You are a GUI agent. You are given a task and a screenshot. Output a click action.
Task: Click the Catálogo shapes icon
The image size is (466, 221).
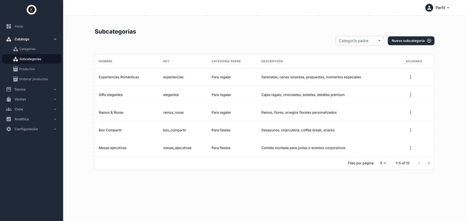tap(9, 39)
